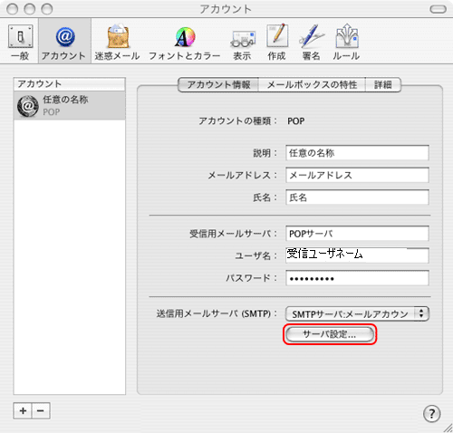Click the サーバ設定... button
This screenshot has width=453, height=433.
[330, 334]
